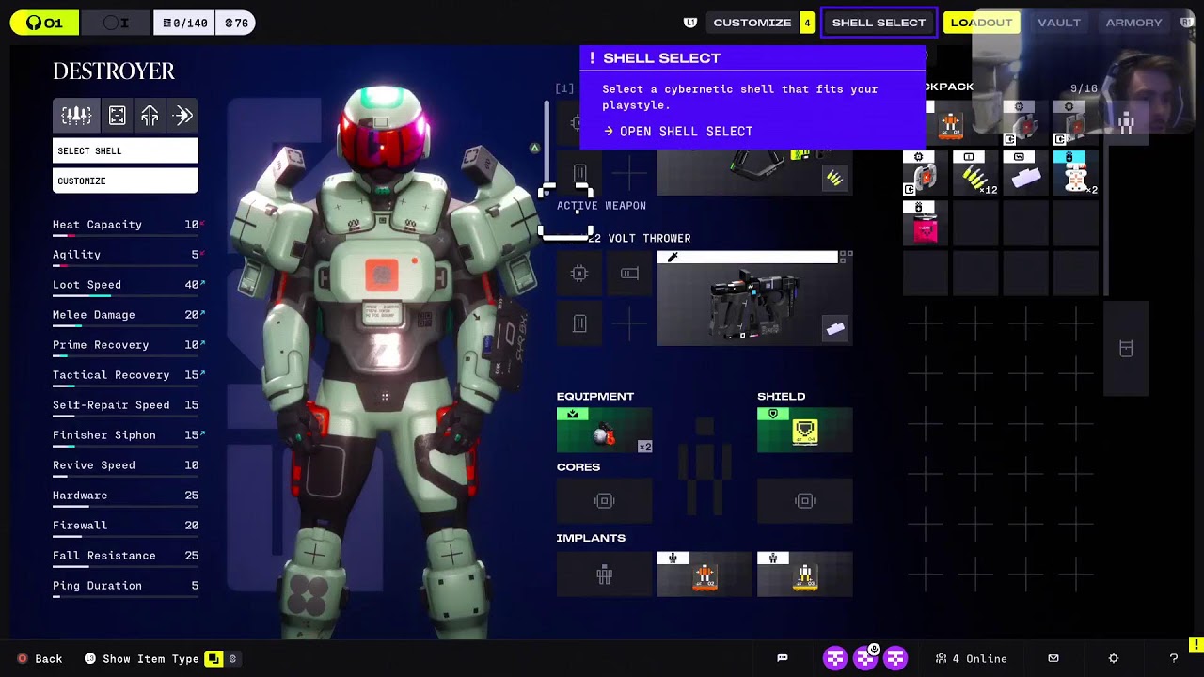Select backpack yellow ammo x12 item
The image size is (1204, 677).
975,174
